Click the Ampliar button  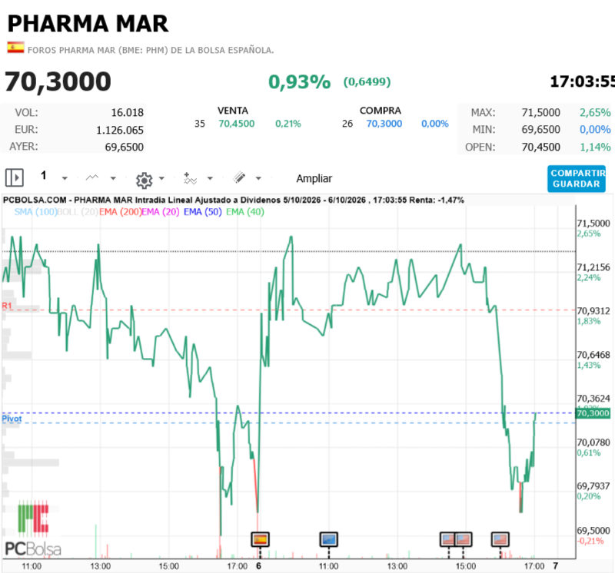(314, 178)
